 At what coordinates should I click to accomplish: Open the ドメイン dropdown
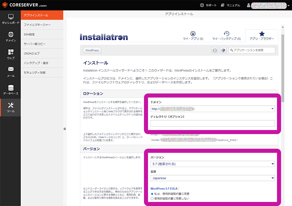click(213, 109)
